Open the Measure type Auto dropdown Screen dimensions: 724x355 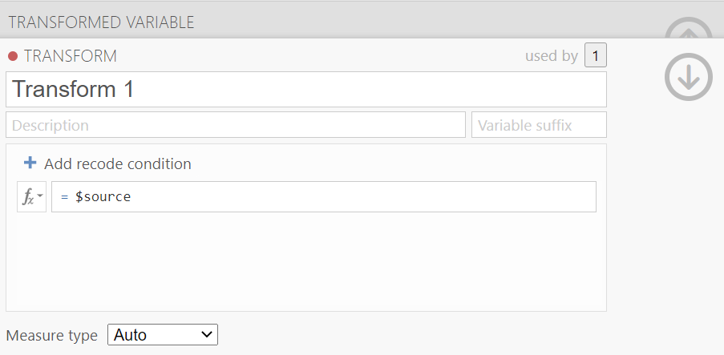(x=163, y=335)
